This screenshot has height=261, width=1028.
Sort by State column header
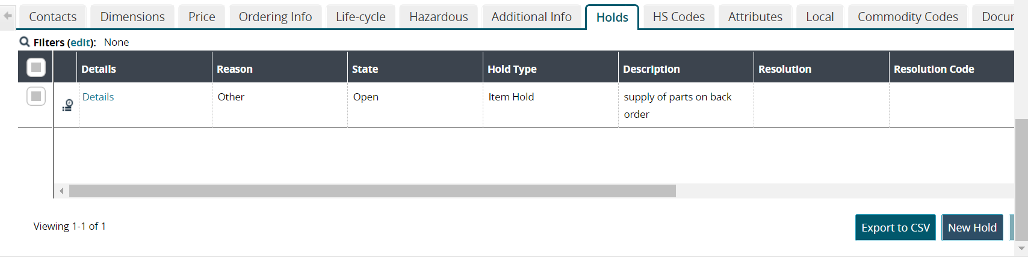365,69
